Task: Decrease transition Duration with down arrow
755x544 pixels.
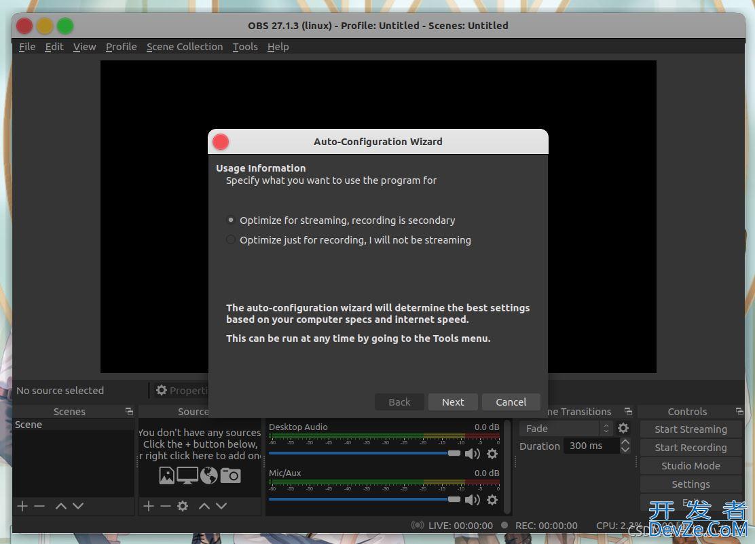Action: pos(625,450)
